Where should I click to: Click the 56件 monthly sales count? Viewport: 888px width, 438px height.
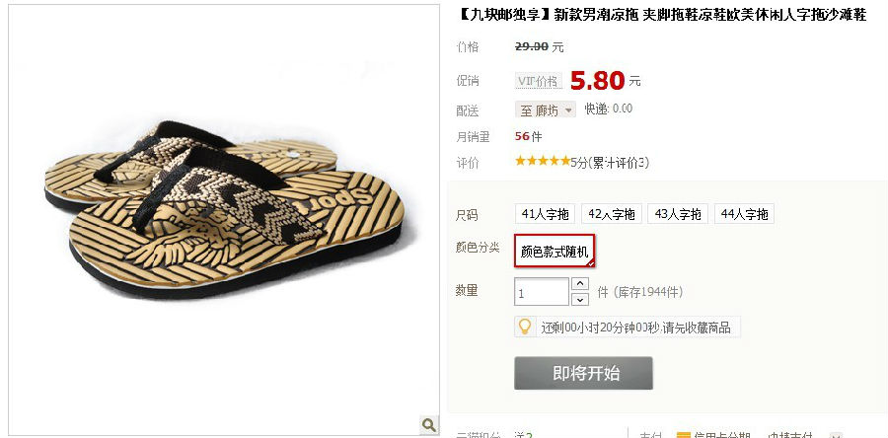[x=529, y=136]
